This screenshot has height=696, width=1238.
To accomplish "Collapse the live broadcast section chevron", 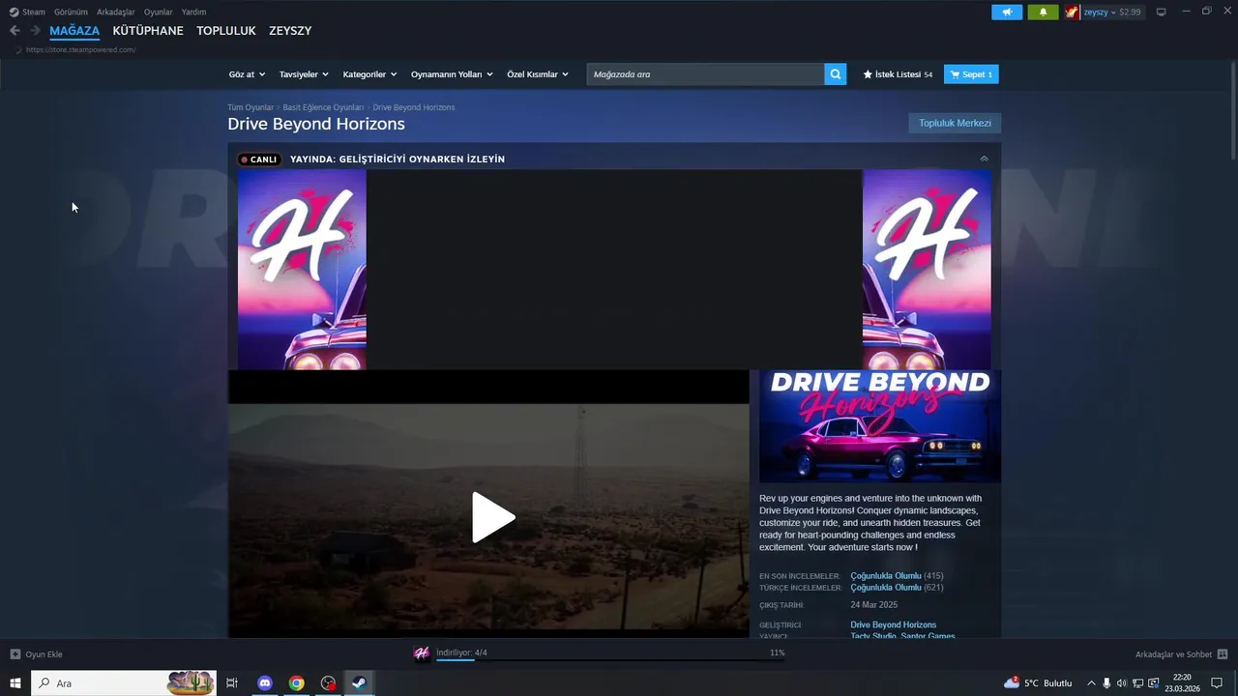I will tap(984, 159).
